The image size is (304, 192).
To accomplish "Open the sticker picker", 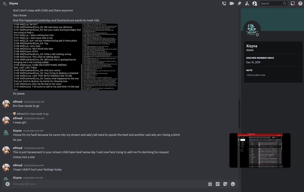I will point(225,184).
